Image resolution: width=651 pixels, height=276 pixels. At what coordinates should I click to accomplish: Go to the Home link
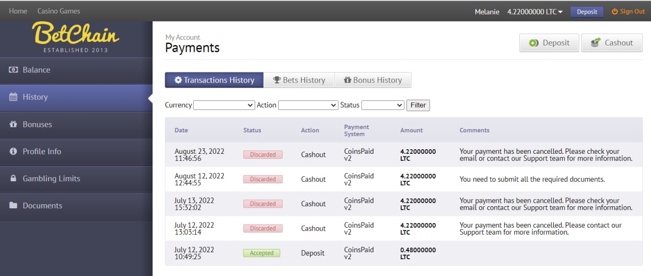pyautogui.click(x=18, y=11)
